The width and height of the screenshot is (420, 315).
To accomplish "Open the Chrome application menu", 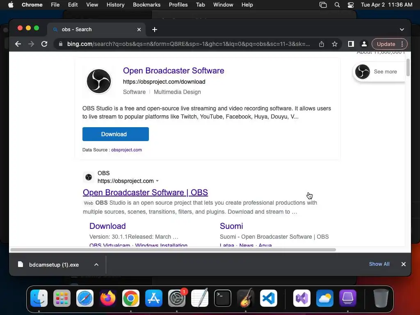I will click(x=32, y=5).
